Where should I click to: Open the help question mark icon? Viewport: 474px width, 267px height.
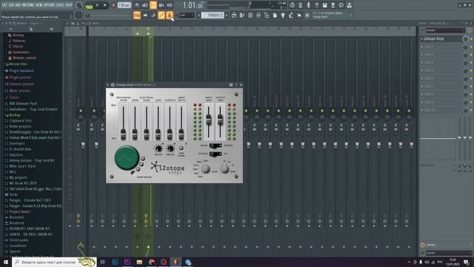[x=316, y=5]
